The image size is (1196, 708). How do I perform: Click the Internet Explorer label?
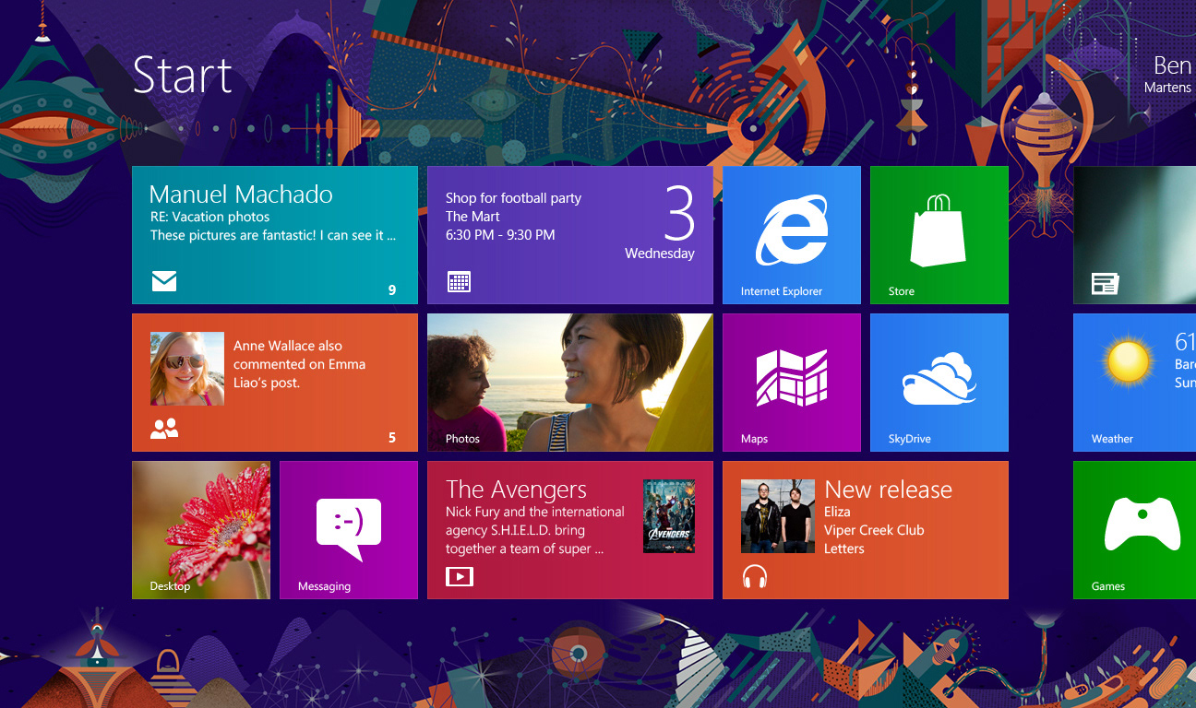782,291
